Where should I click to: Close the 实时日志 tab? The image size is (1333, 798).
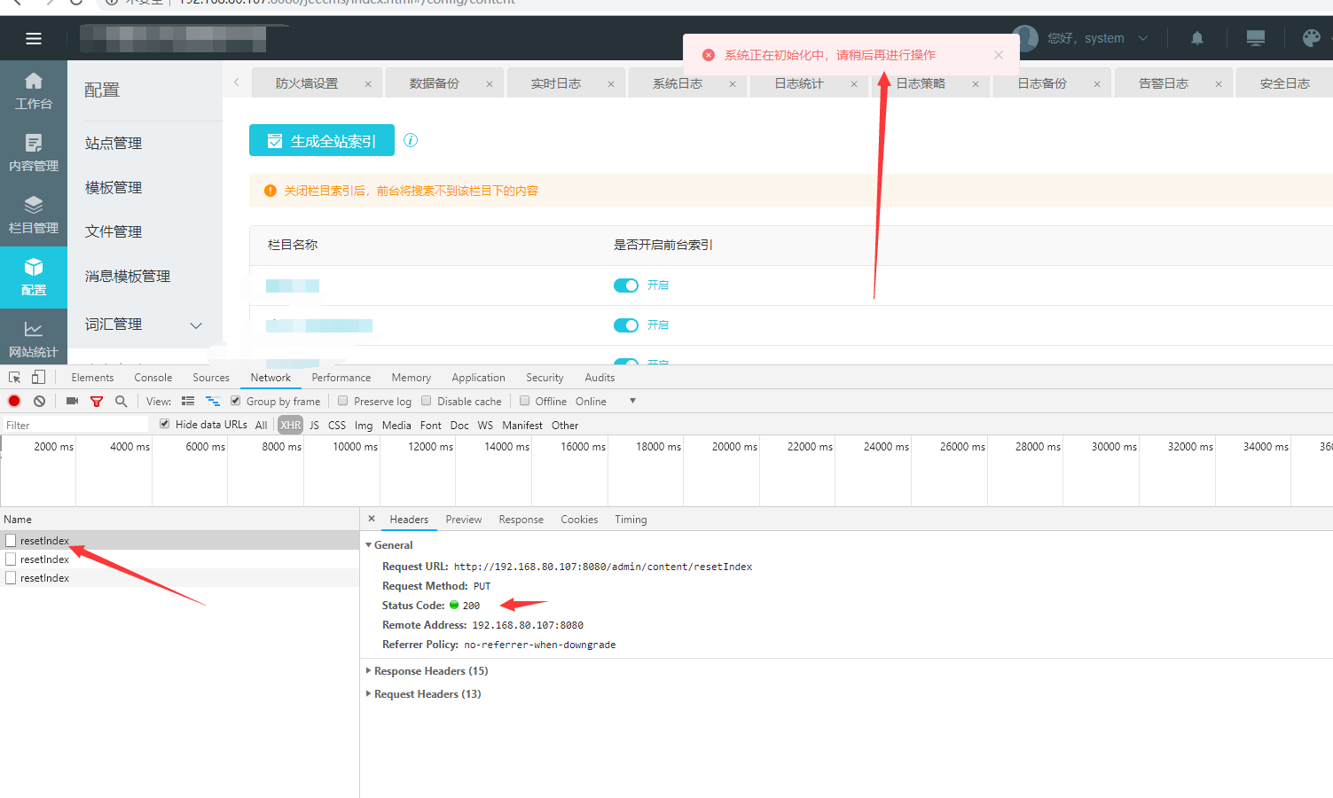click(x=611, y=84)
